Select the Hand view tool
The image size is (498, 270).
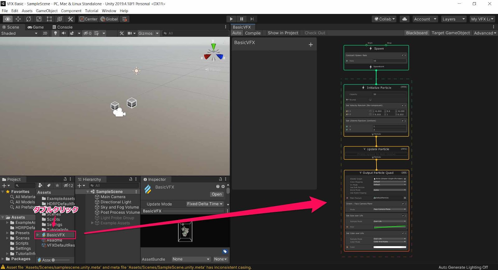(x=8, y=19)
